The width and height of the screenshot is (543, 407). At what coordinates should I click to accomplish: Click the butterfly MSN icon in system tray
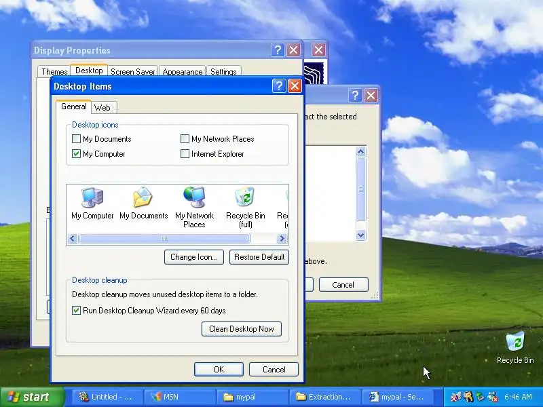(455, 397)
